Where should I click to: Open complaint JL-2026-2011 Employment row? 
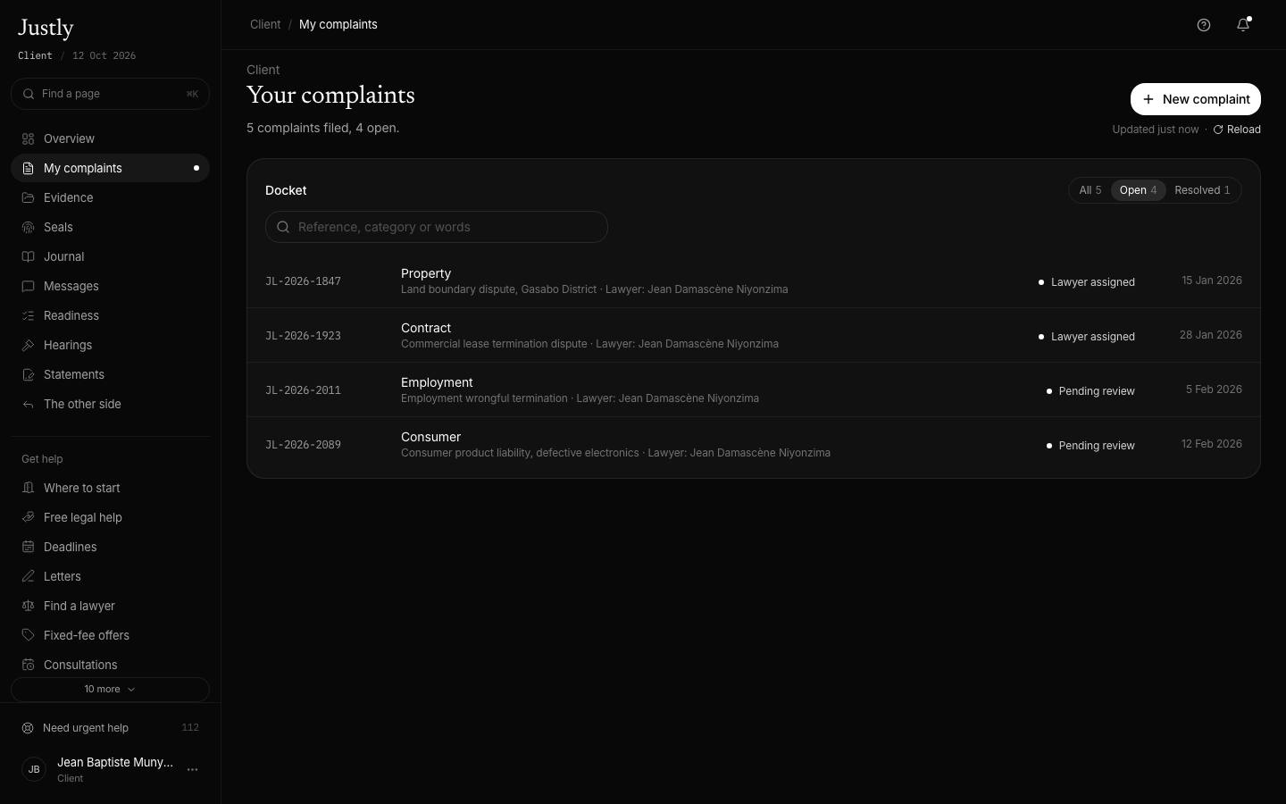[754, 390]
